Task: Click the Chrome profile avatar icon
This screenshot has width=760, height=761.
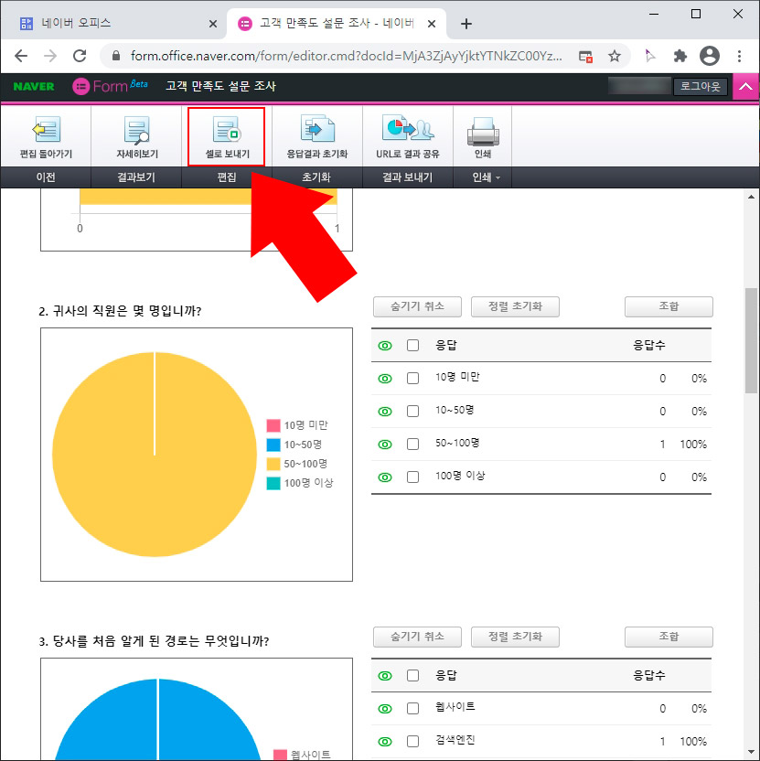Action: (710, 55)
